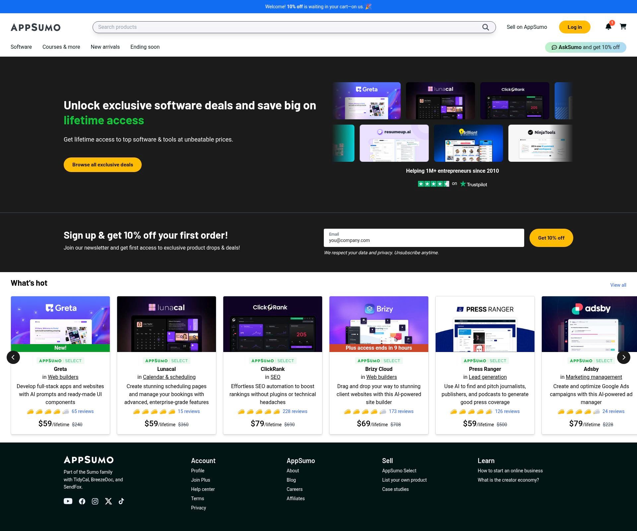Image resolution: width=637 pixels, height=531 pixels.
Task: Open AppSumo's TikTok page
Action: coord(121,501)
